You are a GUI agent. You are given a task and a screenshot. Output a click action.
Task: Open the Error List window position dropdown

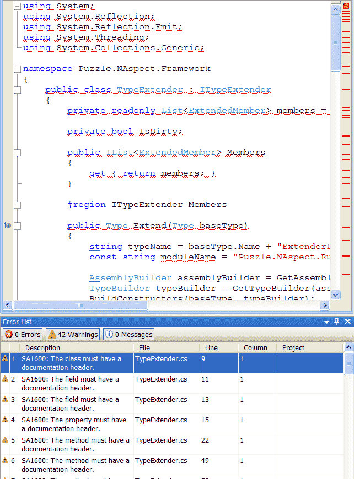click(326, 322)
